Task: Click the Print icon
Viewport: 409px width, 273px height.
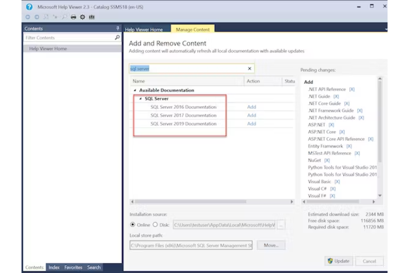Action: click(73, 17)
